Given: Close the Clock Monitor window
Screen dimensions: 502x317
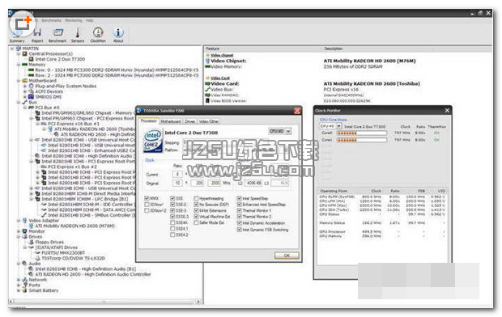Looking at the screenshot, I should tap(447, 110).
